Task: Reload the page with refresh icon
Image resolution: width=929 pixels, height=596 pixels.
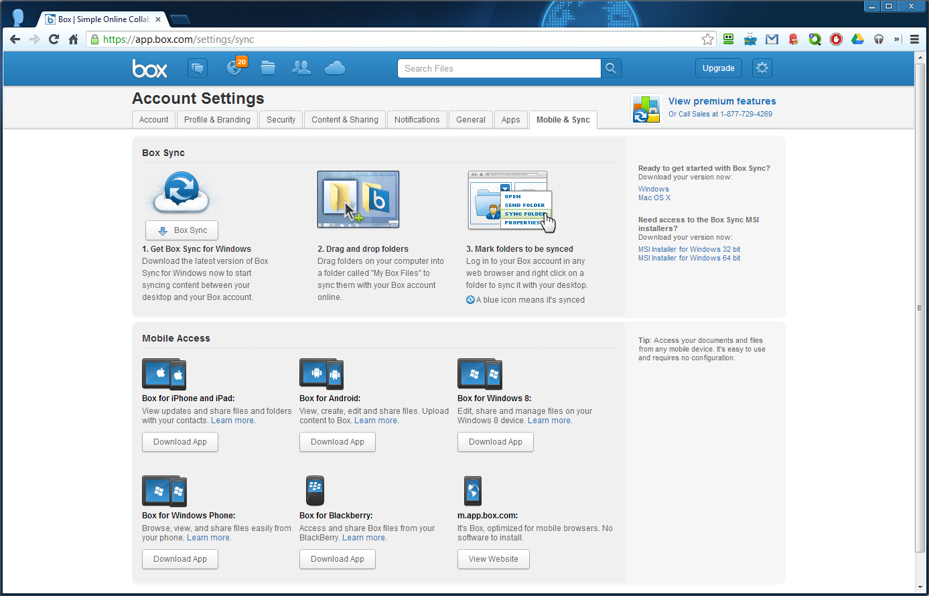Action: [54, 40]
